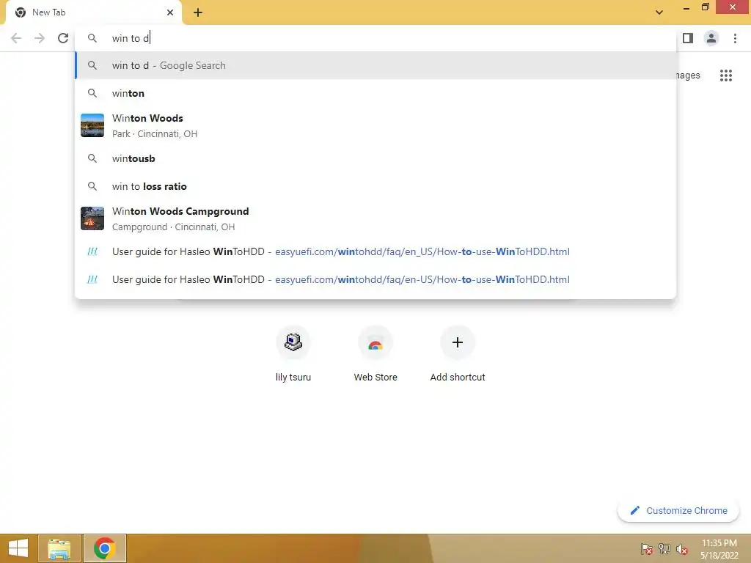Pick the 'win to loss ratio' suggestion
The image size is (751, 563).
click(x=375, y=186)
